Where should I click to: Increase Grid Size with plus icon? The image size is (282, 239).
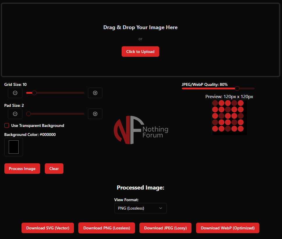pos(95,93)
